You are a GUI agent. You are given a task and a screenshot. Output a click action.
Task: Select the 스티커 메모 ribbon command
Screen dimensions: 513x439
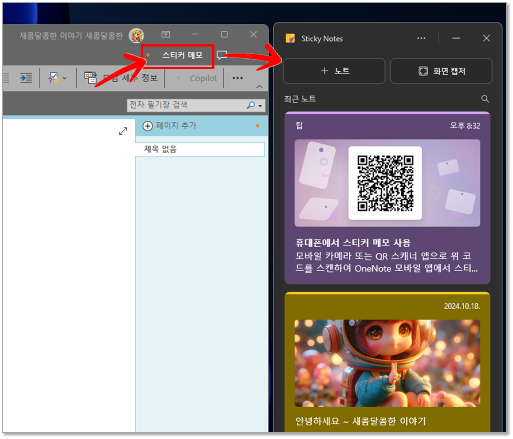click(x=177, y=55)
